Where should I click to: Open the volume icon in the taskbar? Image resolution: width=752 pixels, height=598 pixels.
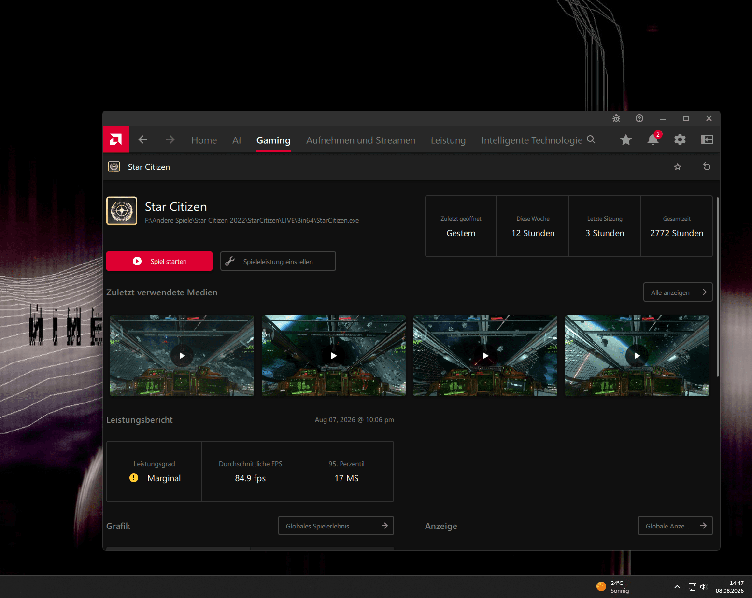pos(704,587)
